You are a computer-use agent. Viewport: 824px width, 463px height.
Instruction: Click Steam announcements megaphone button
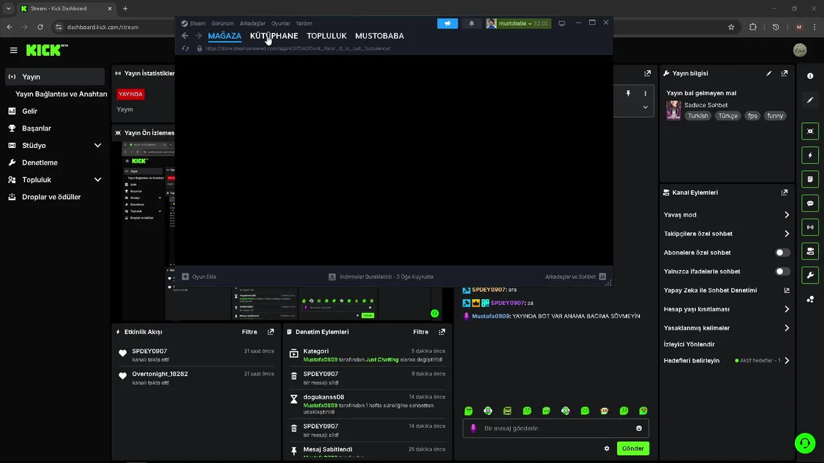pyautogui.click(x=447, y=23)
